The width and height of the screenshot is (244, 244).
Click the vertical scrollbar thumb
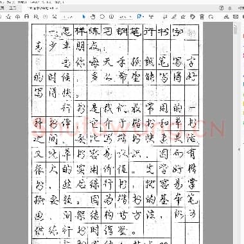point(236,30)
